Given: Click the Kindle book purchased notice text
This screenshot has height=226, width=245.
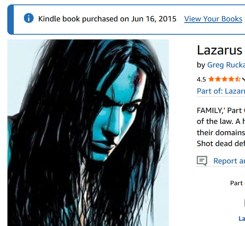Looking at the screenshot, I should (x=107, y=19).
